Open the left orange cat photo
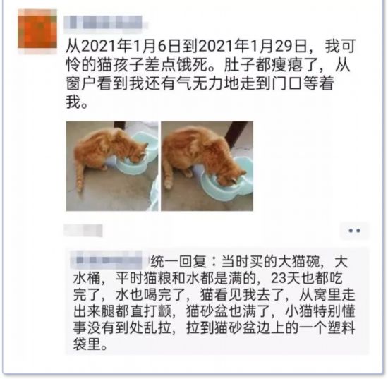The height and width of the screenshot is (379, 388). point(112,166)
